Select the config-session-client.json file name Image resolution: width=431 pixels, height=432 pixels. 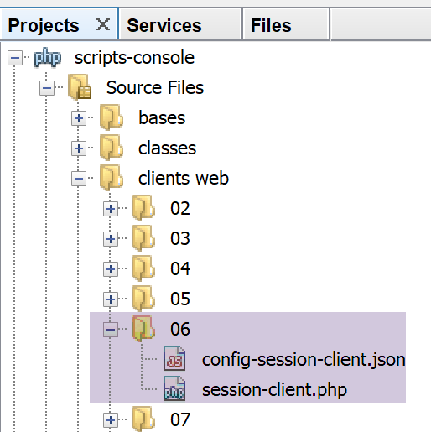304,360
